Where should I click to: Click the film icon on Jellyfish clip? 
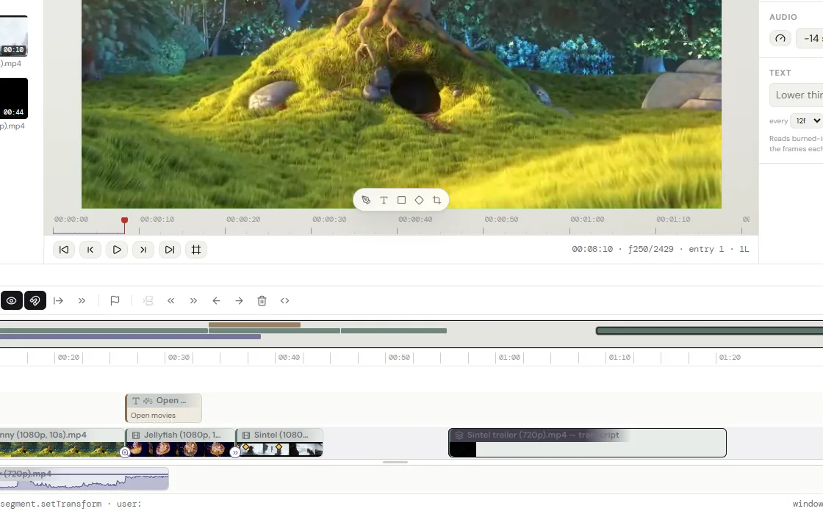click(x=136, y=435)
